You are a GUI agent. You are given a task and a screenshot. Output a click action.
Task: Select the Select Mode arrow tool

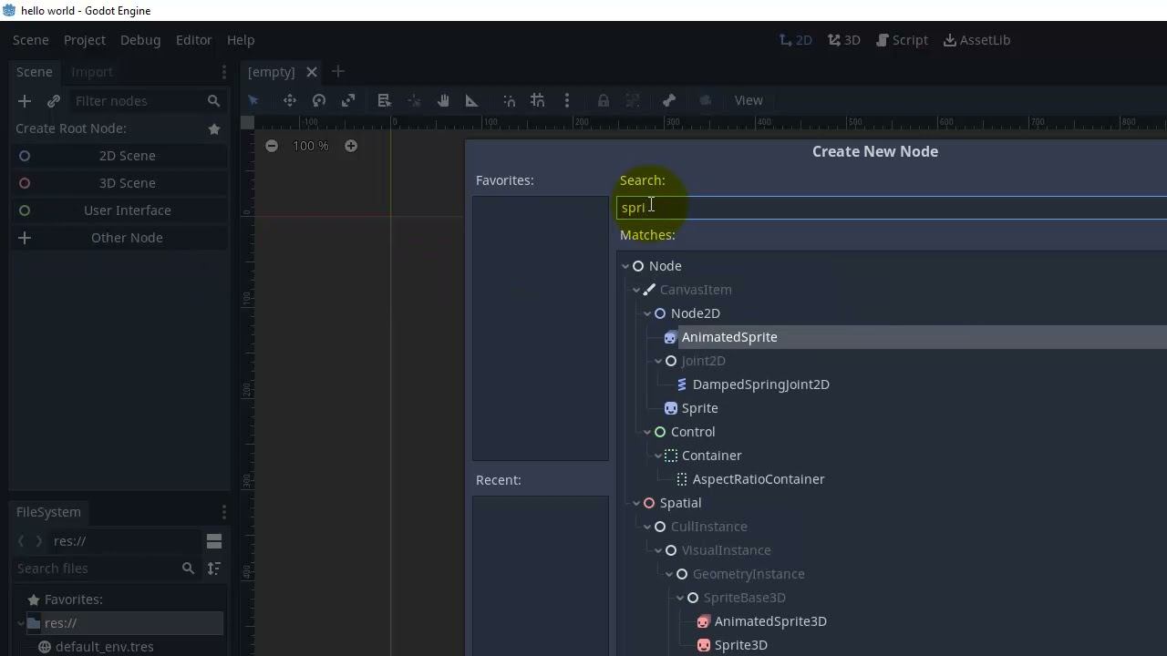253,100
